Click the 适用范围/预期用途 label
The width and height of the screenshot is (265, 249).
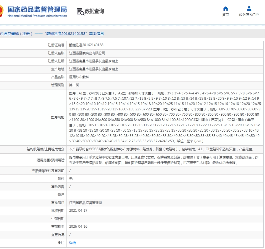point(51,160)
